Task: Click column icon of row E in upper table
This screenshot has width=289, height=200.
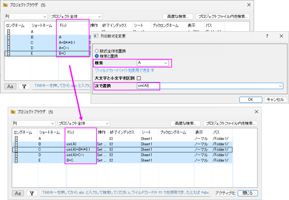Action: (x=9, y=53)
